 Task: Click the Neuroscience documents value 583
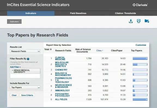coord(90,86)
